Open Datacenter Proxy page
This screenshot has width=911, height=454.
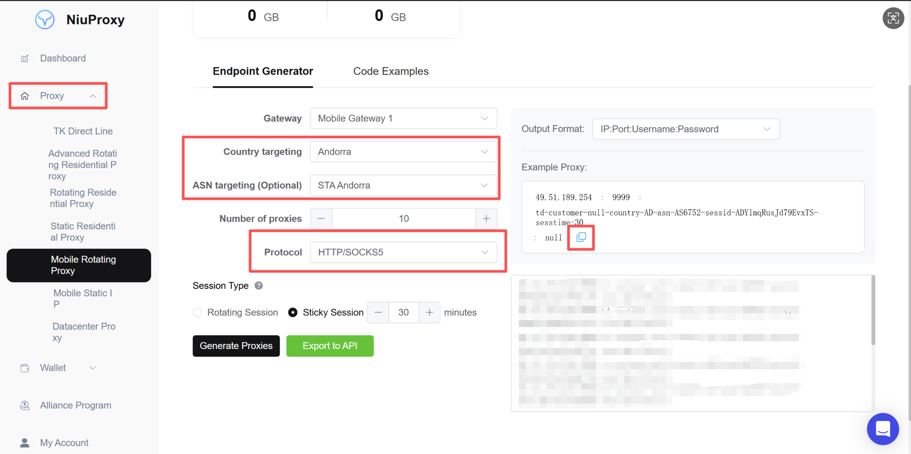point(84,332)
